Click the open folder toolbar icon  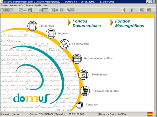coord(25,10)
